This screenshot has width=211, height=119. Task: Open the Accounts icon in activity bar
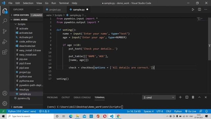tap(5, 93)
